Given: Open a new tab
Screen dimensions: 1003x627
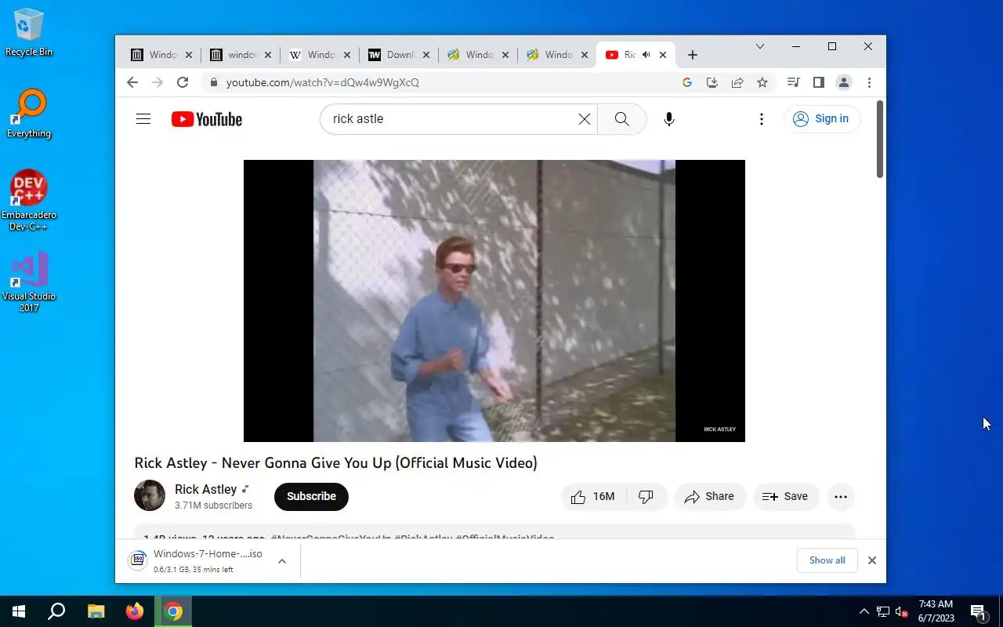Looking at the screenshot, I should [693, 55].
